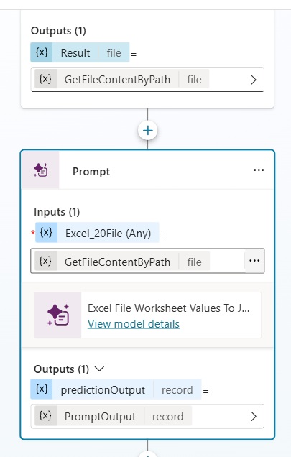
Task: Select the Result file output chip
Action: coord(80,52)
